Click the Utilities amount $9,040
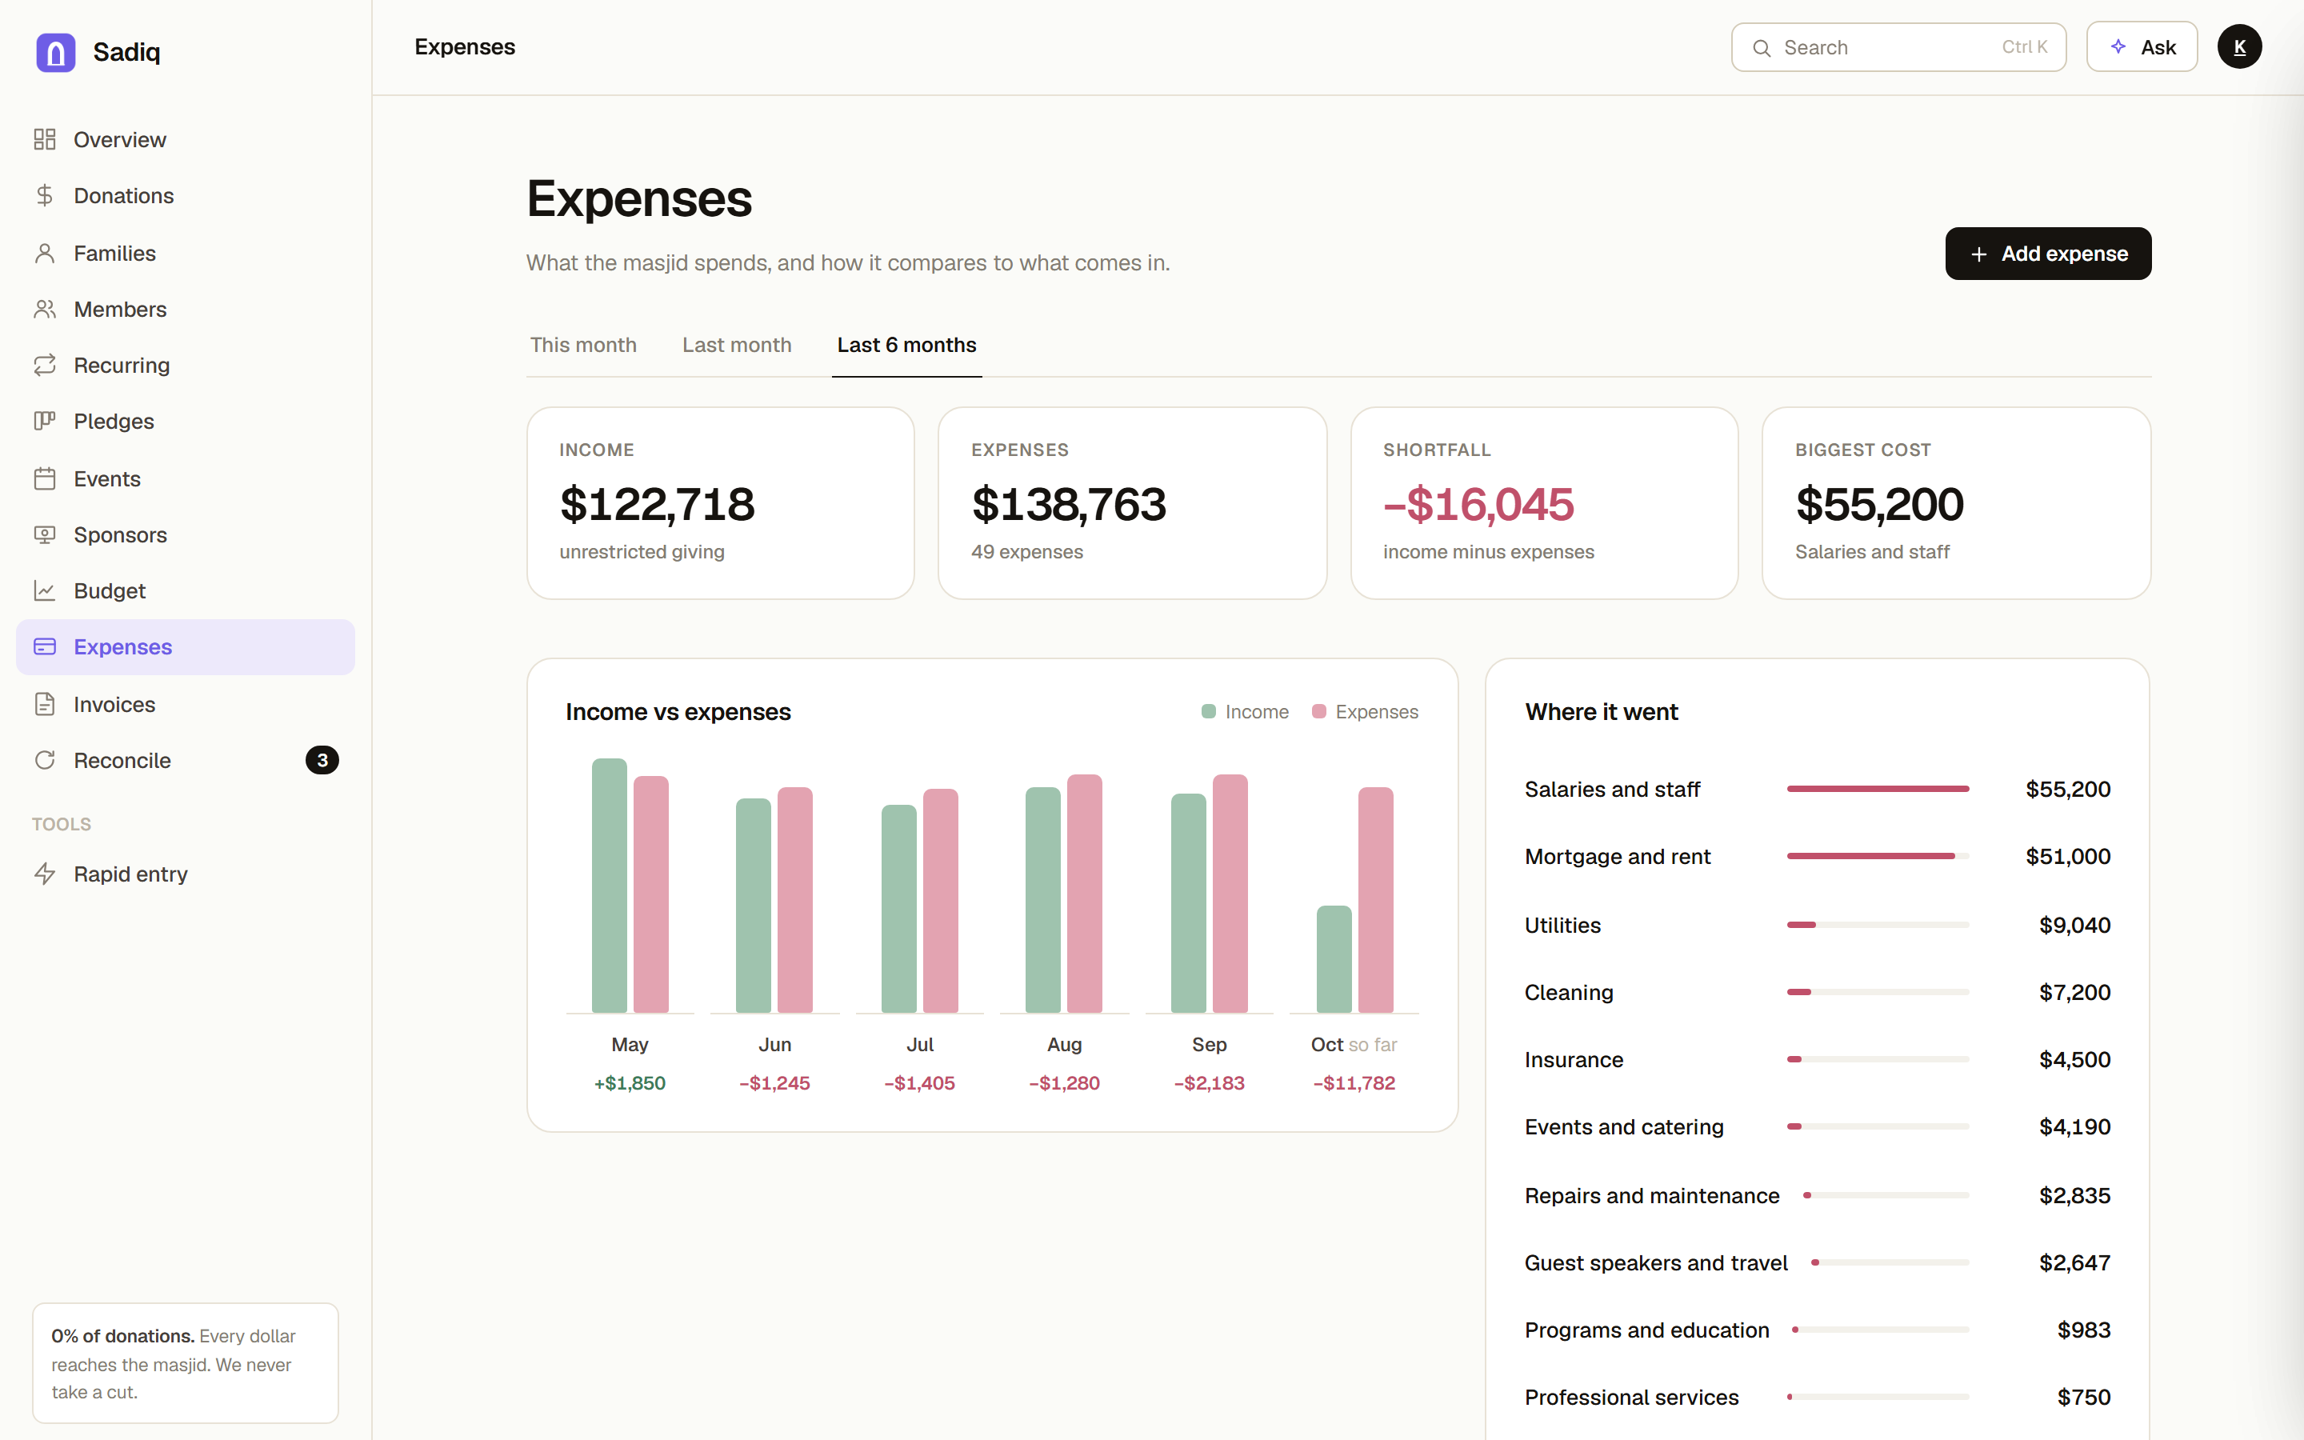Image resolution: width=2304 pixels, height=1440 pixels. pyautogui.click(x=2074, y=925)
